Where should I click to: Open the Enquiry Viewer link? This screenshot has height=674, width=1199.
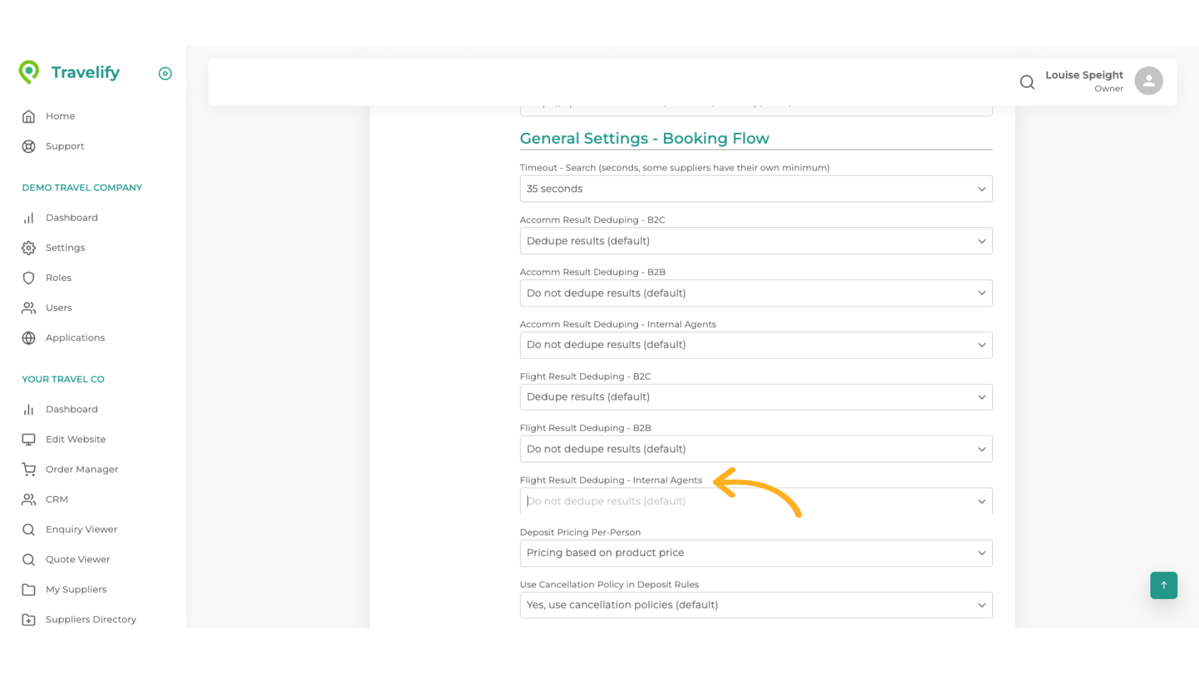81,529
